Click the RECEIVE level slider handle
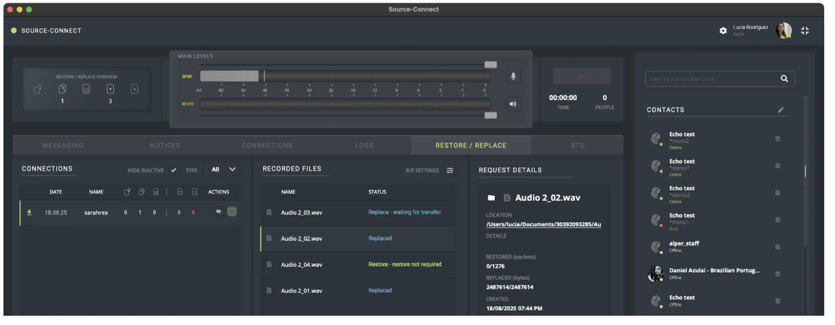Viewport: 835px width, 325px height. (490, 116)
